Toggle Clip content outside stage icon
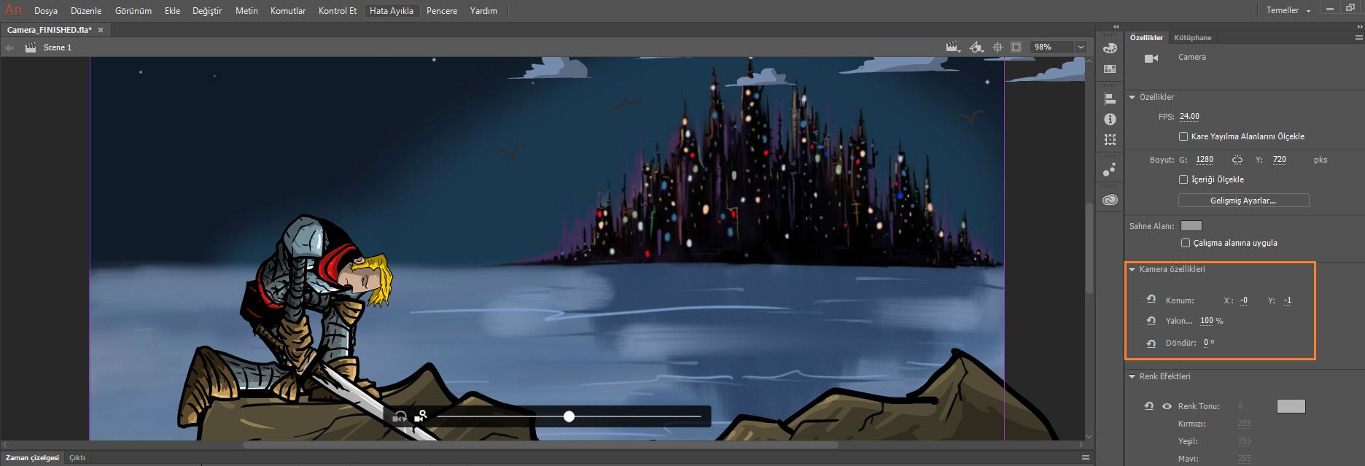 [x=1016, y=47]
